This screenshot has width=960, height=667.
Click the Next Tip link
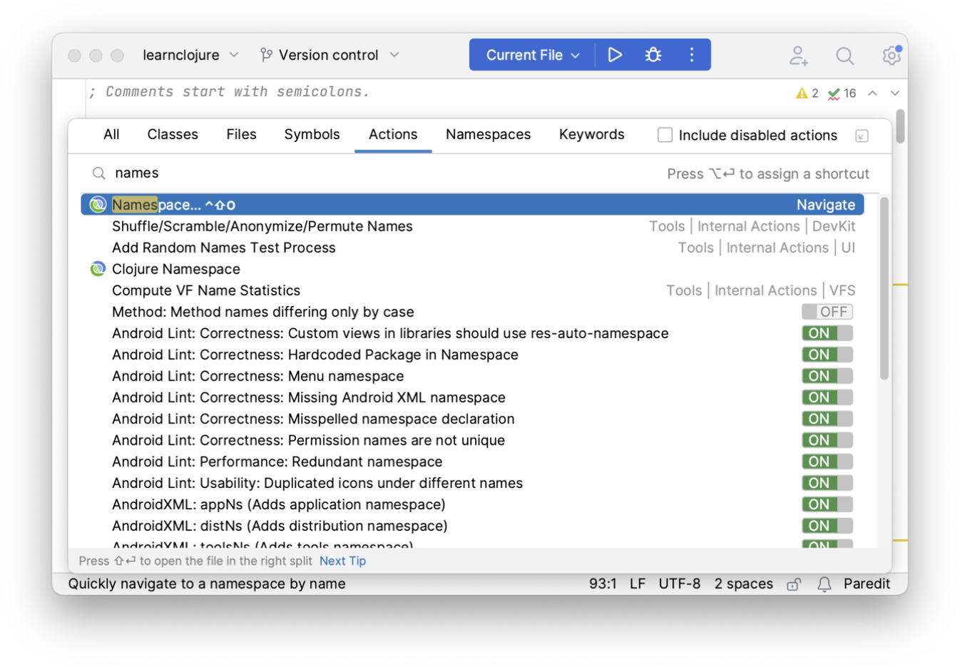pos(342,561)
